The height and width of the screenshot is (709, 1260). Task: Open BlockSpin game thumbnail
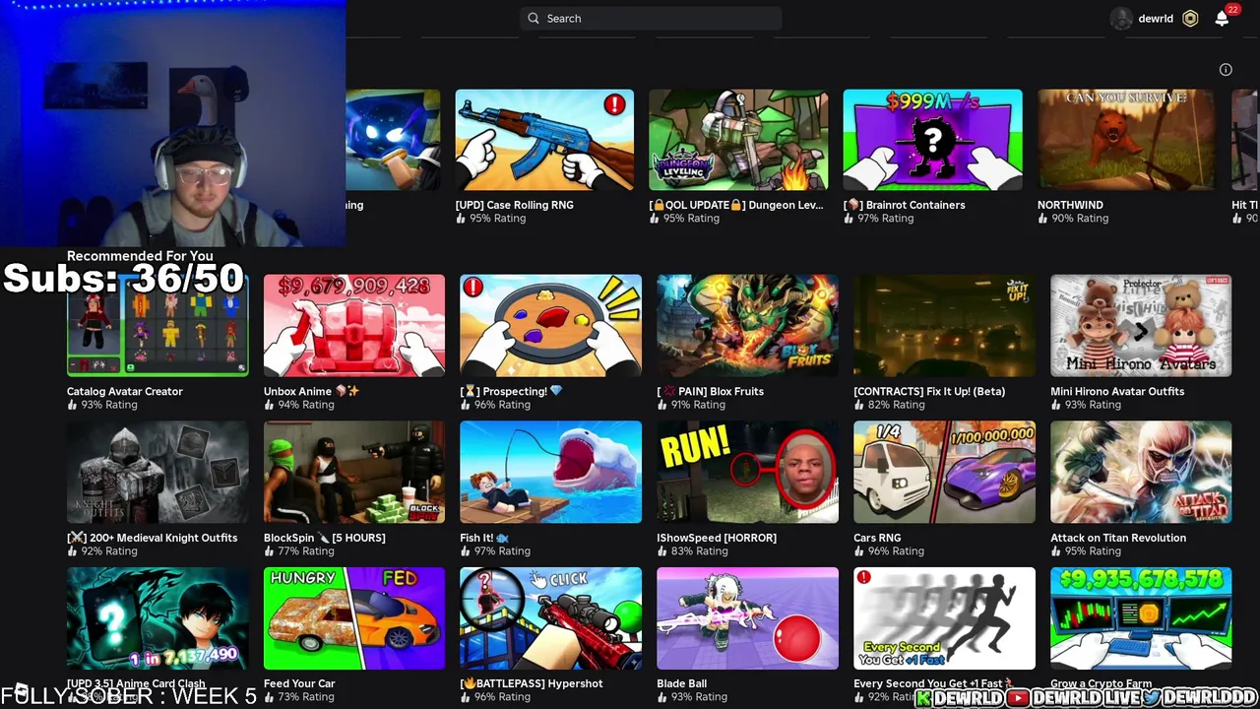[x=354, y=473]
